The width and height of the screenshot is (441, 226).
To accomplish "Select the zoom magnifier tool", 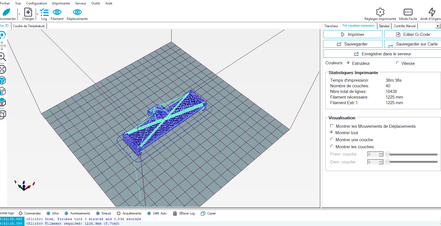I will point(3,57).
